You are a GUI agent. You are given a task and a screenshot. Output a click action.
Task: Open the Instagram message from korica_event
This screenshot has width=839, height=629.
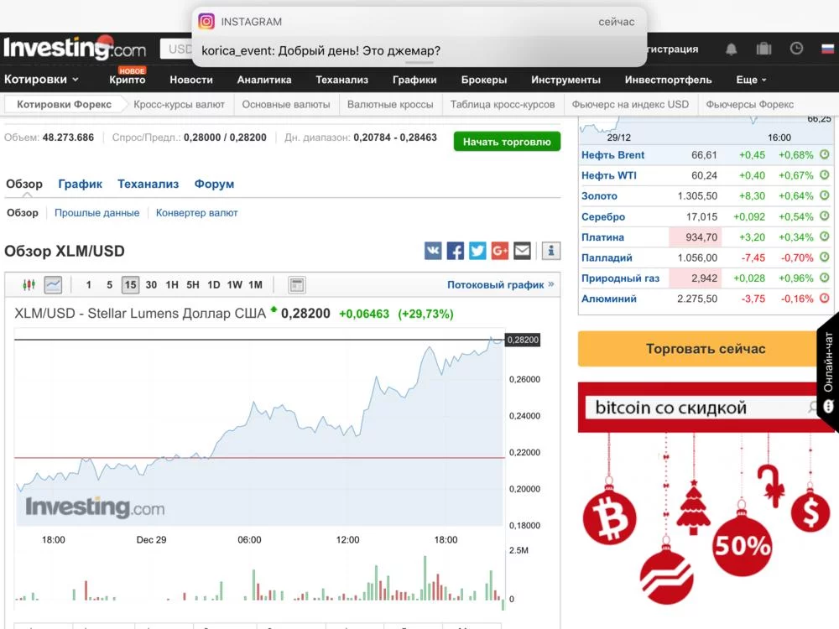pyautogui.click(x=419, y=37)
